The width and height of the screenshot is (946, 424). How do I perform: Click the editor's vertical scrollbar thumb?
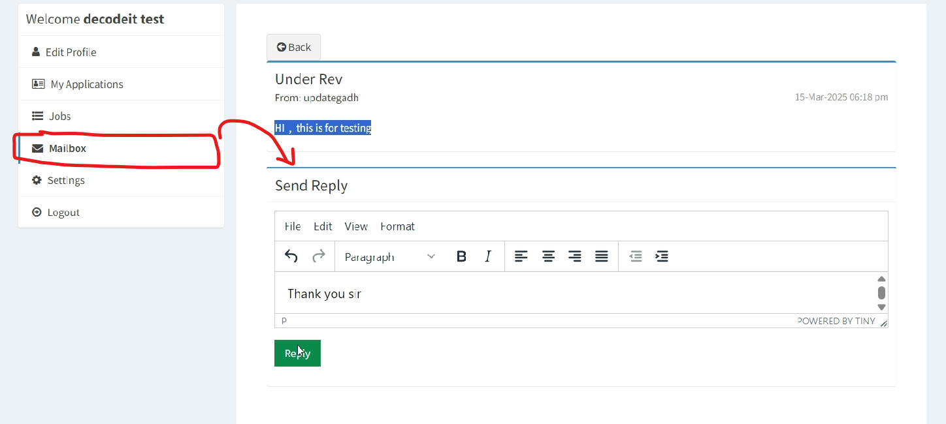pos(881,292)
